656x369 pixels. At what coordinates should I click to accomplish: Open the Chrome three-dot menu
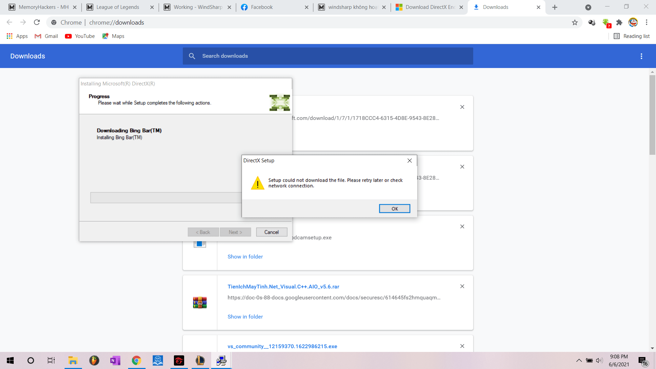(x=646, y=22)
